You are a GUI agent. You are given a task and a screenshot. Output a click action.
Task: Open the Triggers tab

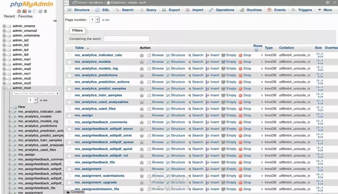coord(302,10)
